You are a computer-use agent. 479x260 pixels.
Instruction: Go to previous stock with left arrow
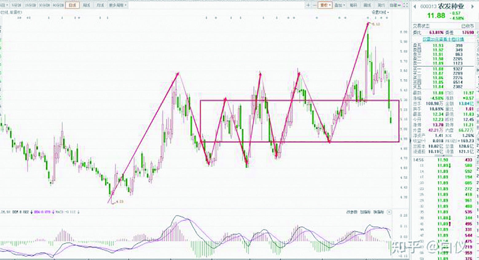click(414, 7)
